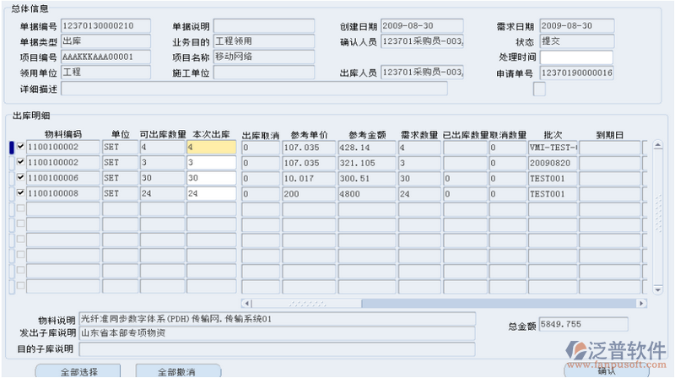Viewport: 675px width, 378px height.
Task: Click the horizontal scrollbar thumb in table
Action: click(x=302, y=303)
